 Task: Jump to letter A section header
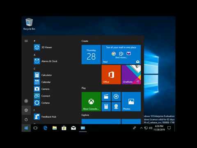click(x=34, y=55)
